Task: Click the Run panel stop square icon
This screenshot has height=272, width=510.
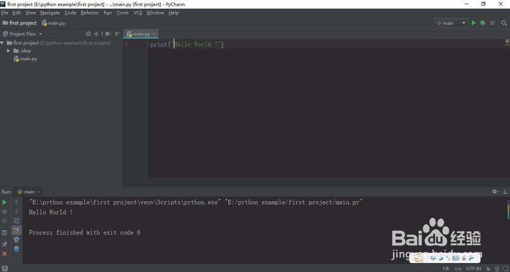Action: 5,212
